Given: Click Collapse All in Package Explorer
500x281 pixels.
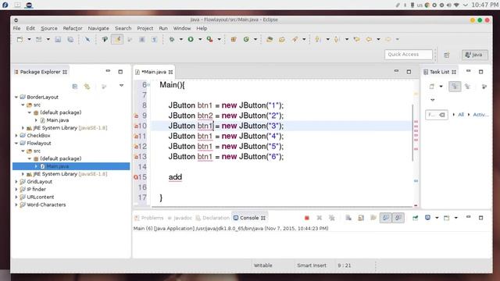Looking at the screenshot, I should [75, 87].
